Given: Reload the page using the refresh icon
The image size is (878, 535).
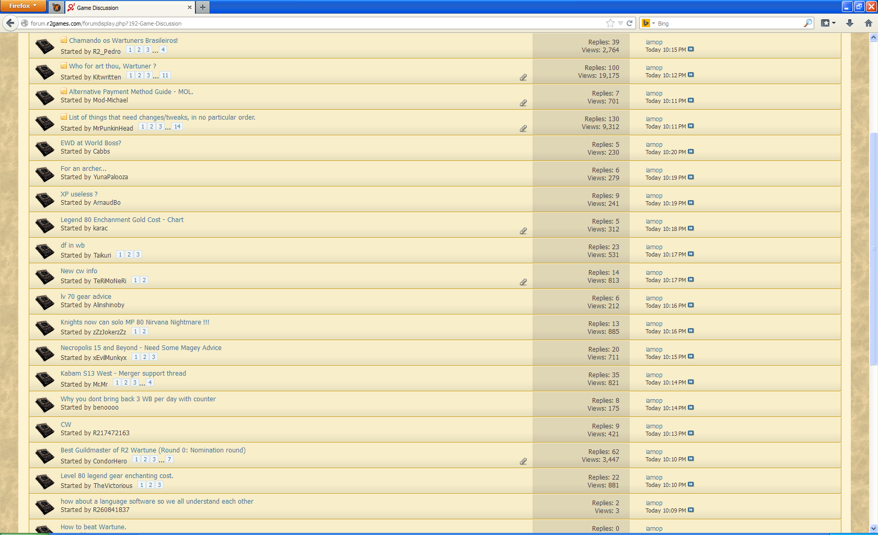Looking at the screenshot, I should click(x=630, y=23).
